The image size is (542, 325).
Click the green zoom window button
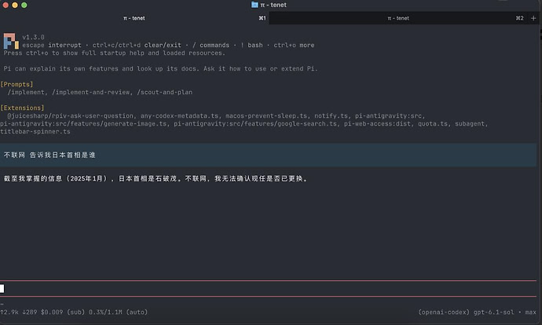[x=24, y=5]
